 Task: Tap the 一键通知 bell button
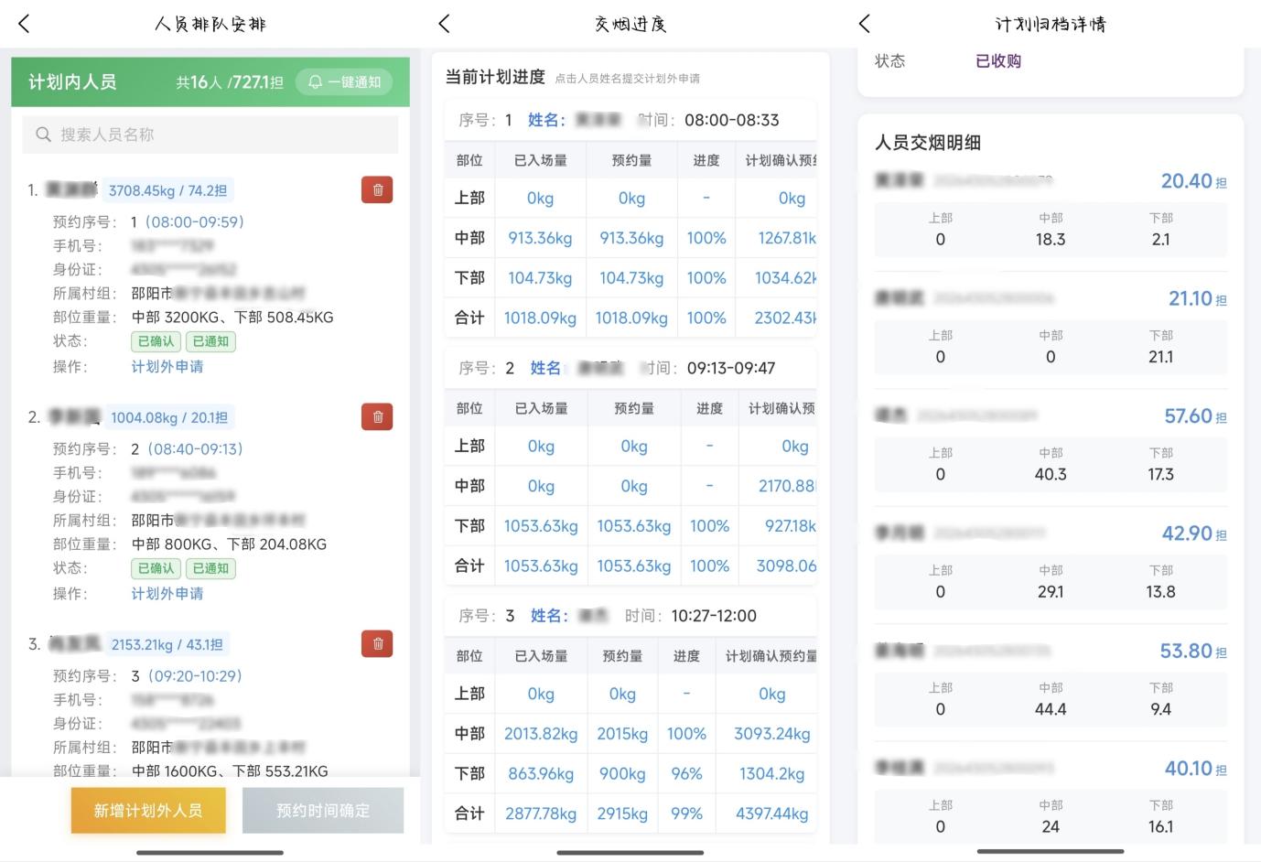344,81
